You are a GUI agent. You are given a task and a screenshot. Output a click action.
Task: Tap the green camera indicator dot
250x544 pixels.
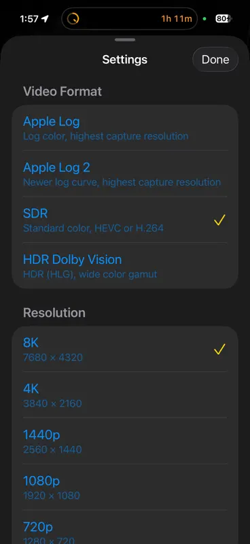coord(204,19)
